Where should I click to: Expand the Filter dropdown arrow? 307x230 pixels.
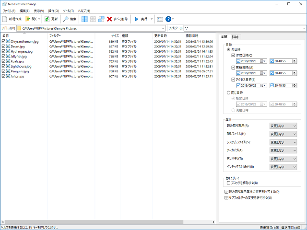304,28
